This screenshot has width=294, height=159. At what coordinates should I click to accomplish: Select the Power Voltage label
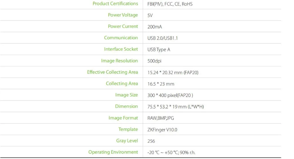(123, 15)
